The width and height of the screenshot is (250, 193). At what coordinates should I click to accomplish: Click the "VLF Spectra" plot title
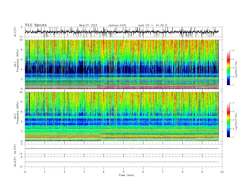36,25
